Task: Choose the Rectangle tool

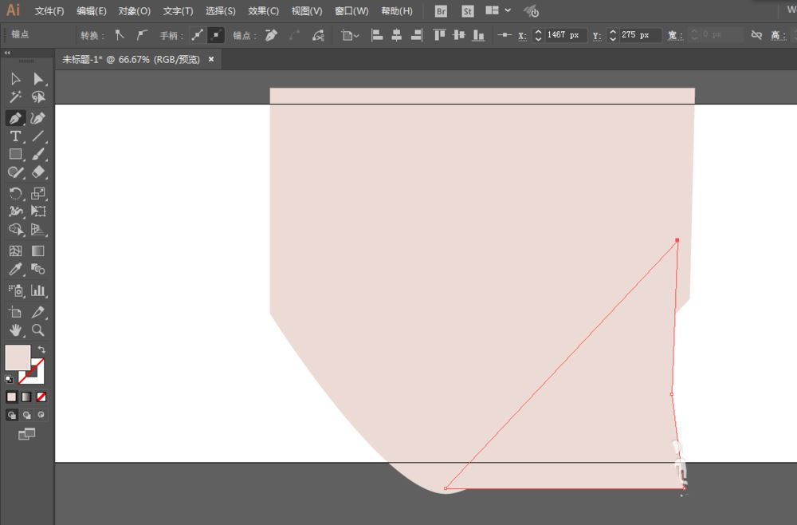Action: 15,154
